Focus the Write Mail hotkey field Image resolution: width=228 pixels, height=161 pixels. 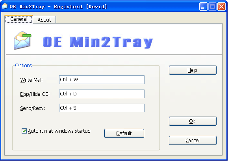(x=102, y=80)
